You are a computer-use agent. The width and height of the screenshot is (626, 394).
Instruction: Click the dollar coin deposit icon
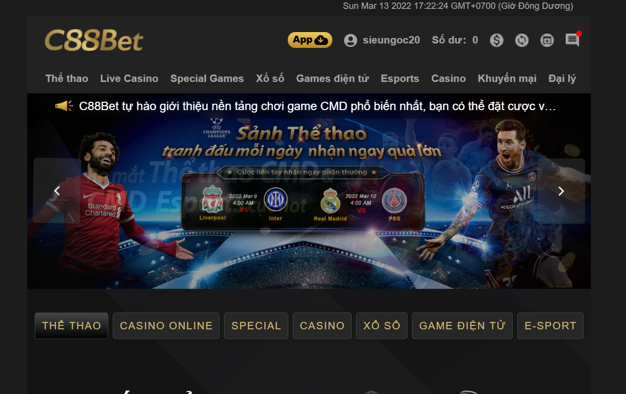pos(496,40)
